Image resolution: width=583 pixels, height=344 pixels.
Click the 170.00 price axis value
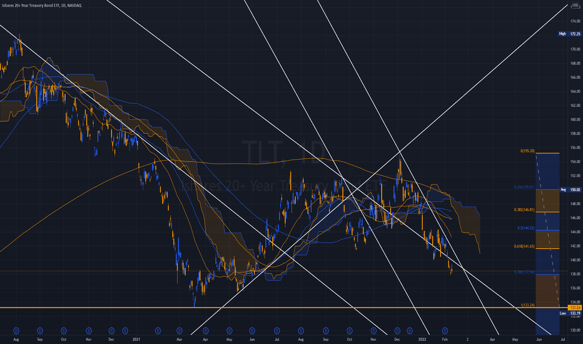(575, 49)
